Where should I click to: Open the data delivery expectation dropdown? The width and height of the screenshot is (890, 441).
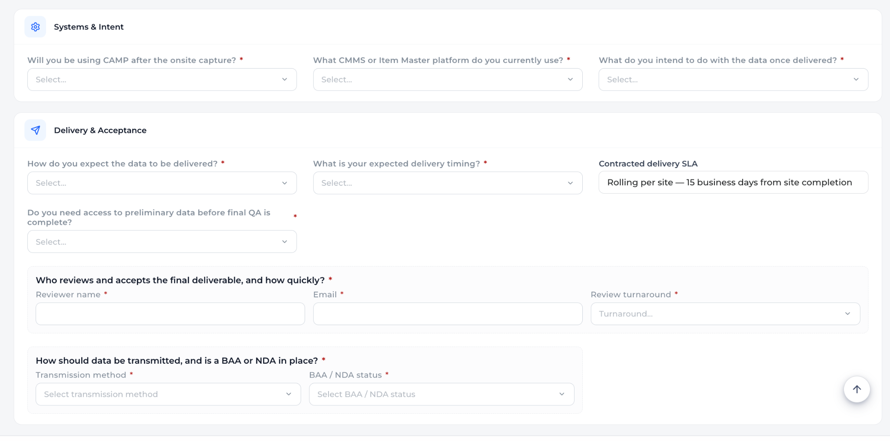[x=162, y=183]
